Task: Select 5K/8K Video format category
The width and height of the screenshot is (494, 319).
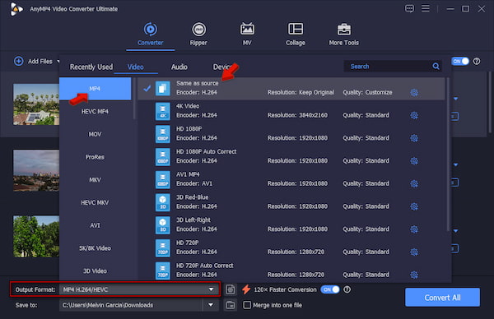Action: 96,248
